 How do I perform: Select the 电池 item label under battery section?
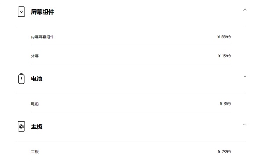coord(35,104)
